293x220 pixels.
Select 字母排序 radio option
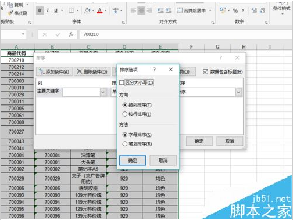(125, 135)
